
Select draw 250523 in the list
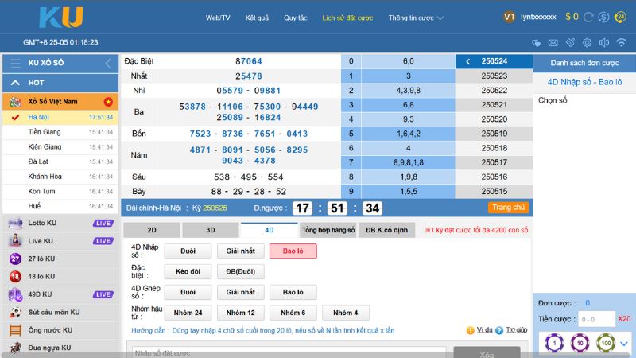[494, 76]
